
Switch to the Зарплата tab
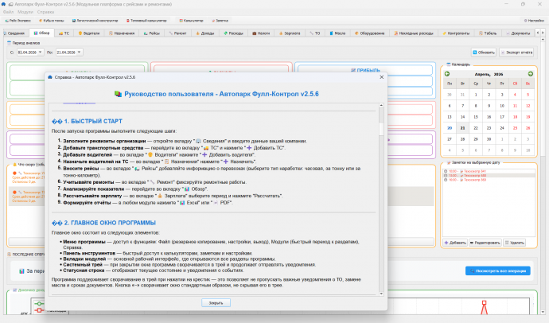290,33
